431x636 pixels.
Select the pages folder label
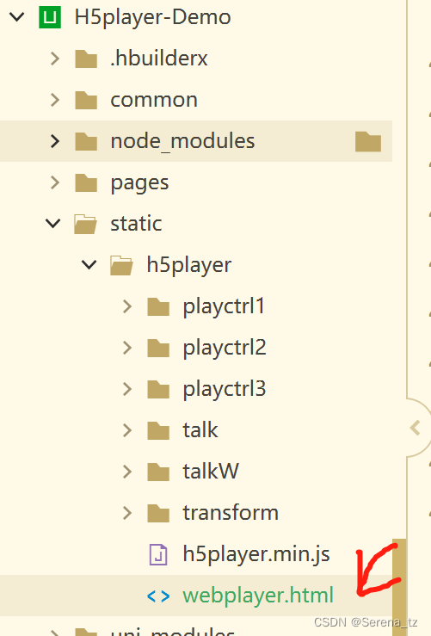139,183
